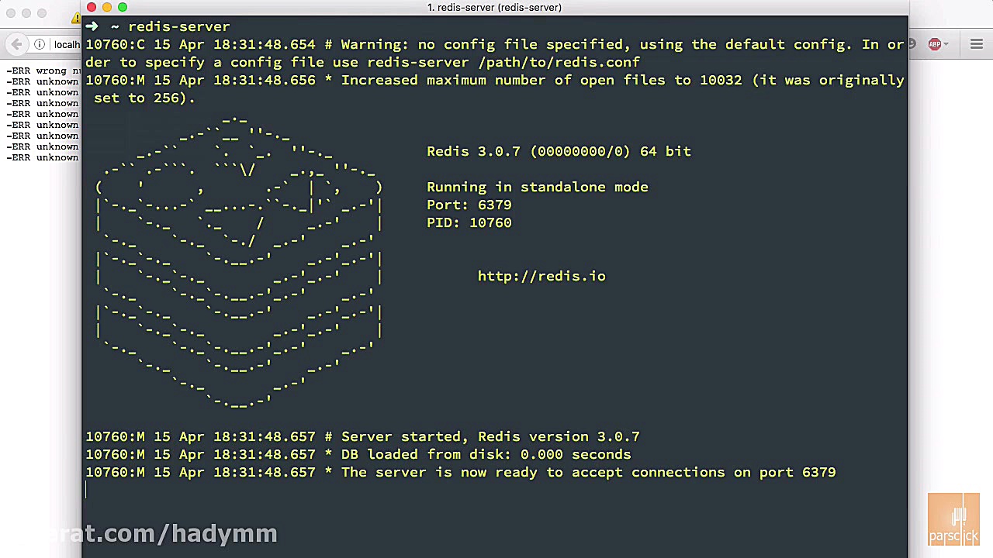Open the http://redis.io link
Image resolution: width=993 pixels, height=558 pixels.
[x=541, y=276]
